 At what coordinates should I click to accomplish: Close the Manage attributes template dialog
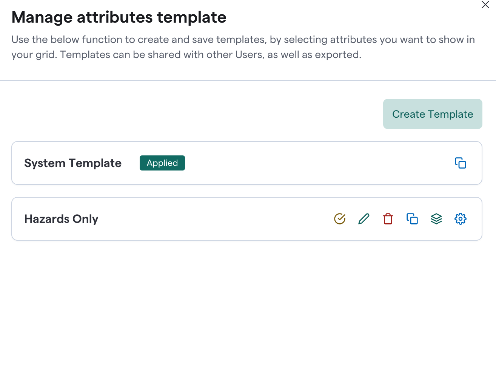(485, 5)
